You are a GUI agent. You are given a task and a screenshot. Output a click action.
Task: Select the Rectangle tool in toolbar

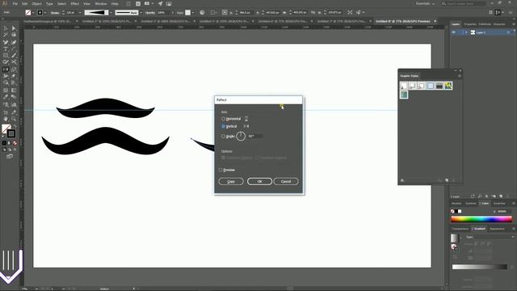click(x=6, y=56)
